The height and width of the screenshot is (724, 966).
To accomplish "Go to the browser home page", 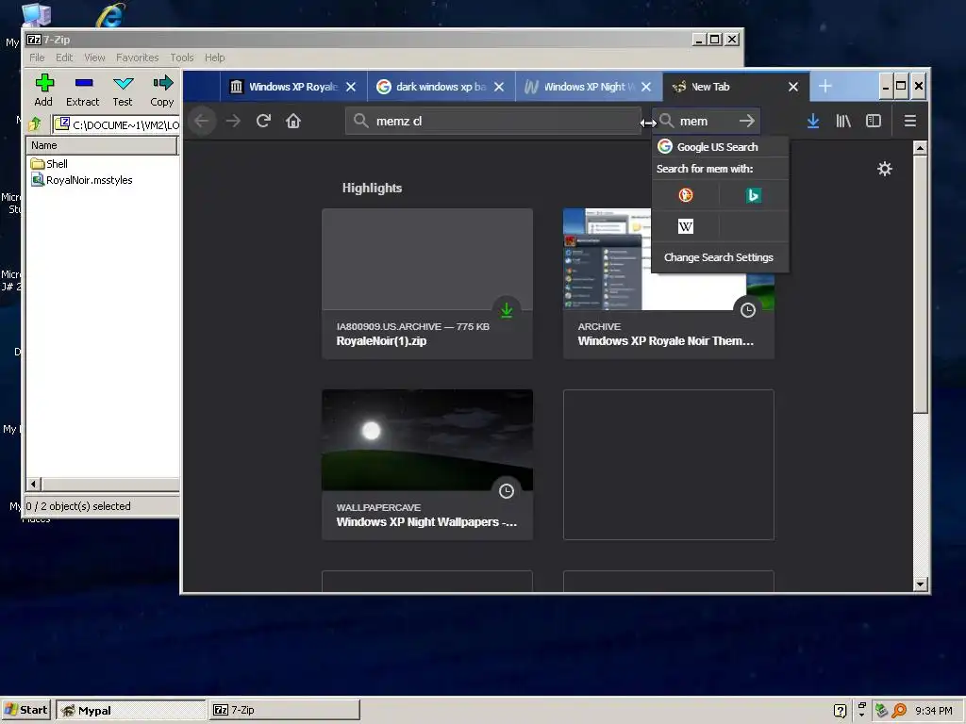I will 293,121.
